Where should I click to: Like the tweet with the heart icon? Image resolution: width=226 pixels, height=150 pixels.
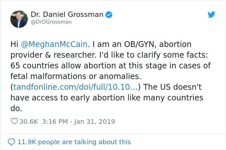coord(14,121)
